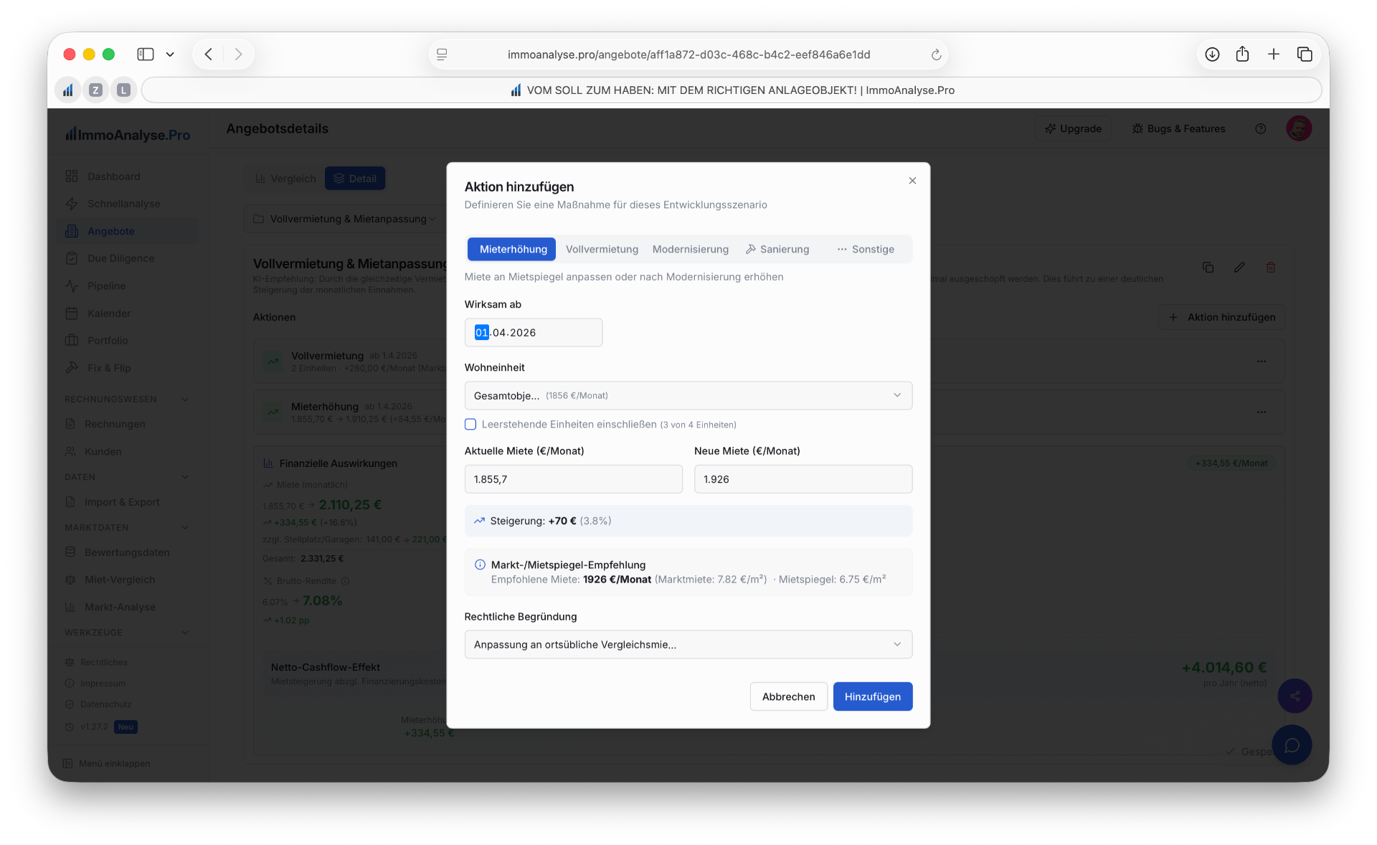The height and width of the screenshot is (845, 1377).
Task: Enable Leerstehende Einheiten einschließen checkbox
Action: (x=470, y=425)
